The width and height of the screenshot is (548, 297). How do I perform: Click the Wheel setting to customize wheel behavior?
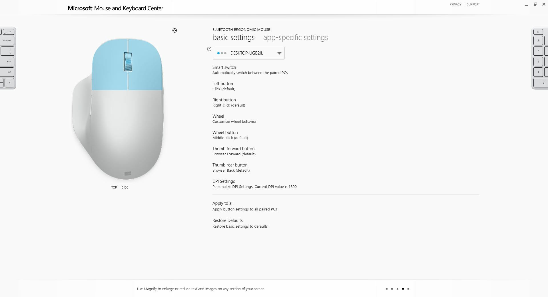coord(218,116)
